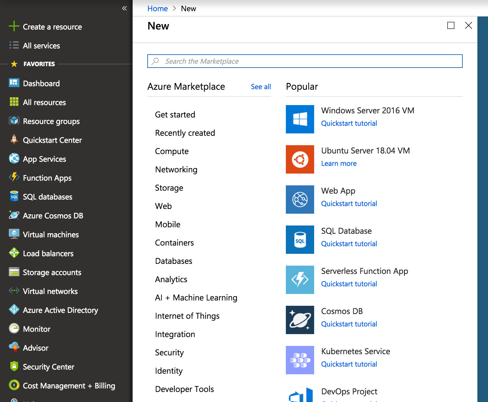
Task: Click Learn more under Ubuntu Server
Action: pyautogui.click(x=339, y=163)
